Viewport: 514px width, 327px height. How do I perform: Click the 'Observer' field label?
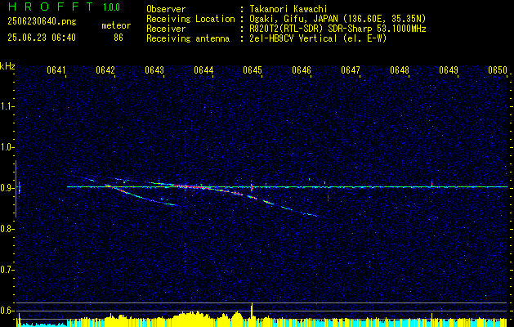click(x=166, y=9)
